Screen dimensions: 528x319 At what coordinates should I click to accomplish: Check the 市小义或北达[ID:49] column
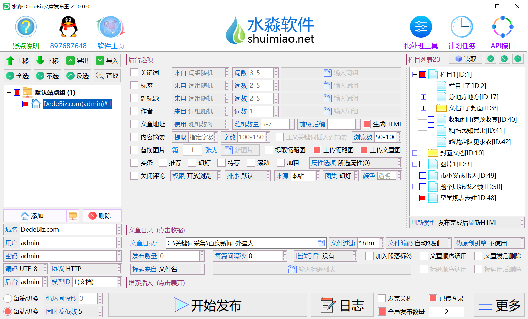(x=423, y=176)
